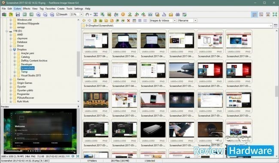Click the Zoom In plus icon

tap(38, 15)
